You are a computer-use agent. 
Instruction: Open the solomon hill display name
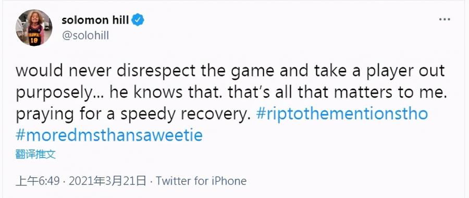pyautogui.click(x=95, y=20)
